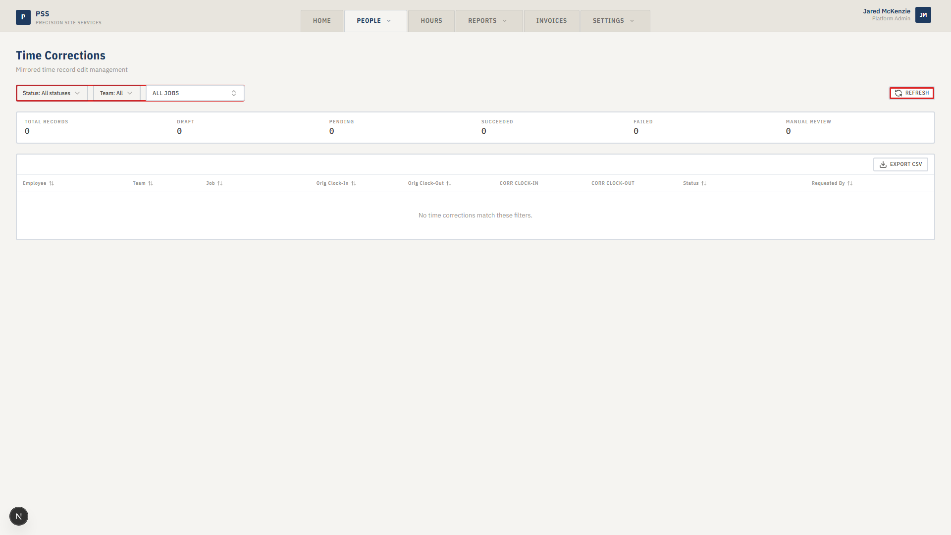Click the Corr Clock-In column header
This screenshot has width=951, height=535.
pos(519,183)
